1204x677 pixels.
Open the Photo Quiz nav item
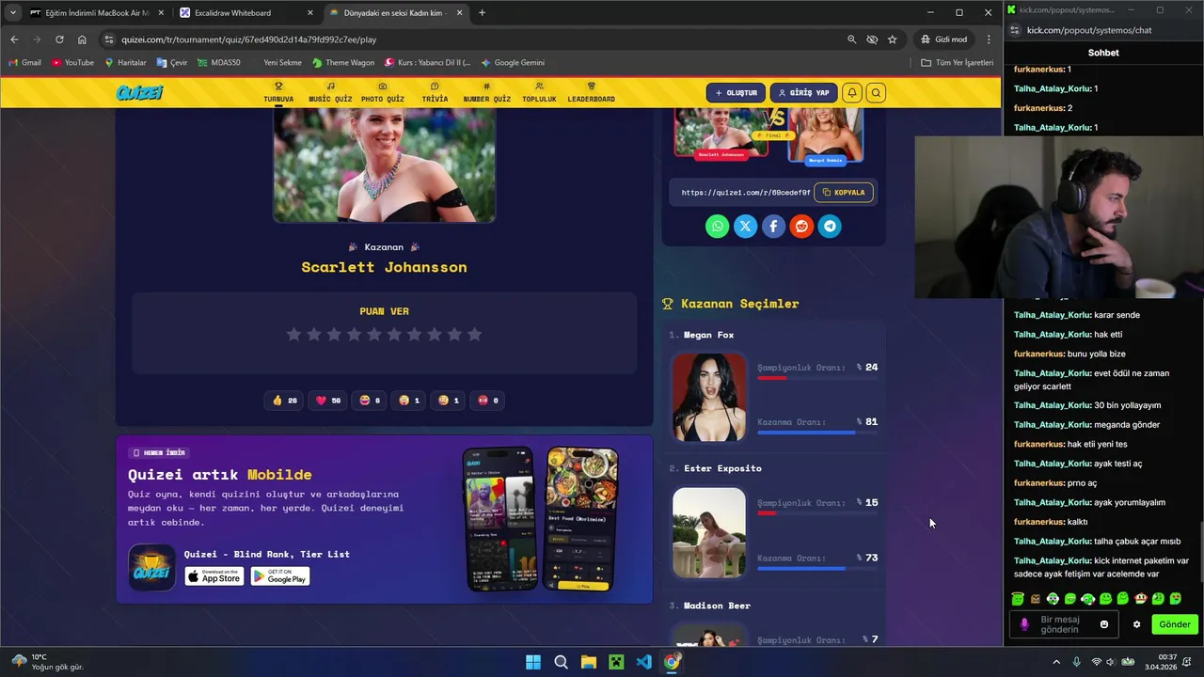tap(383, 93)
